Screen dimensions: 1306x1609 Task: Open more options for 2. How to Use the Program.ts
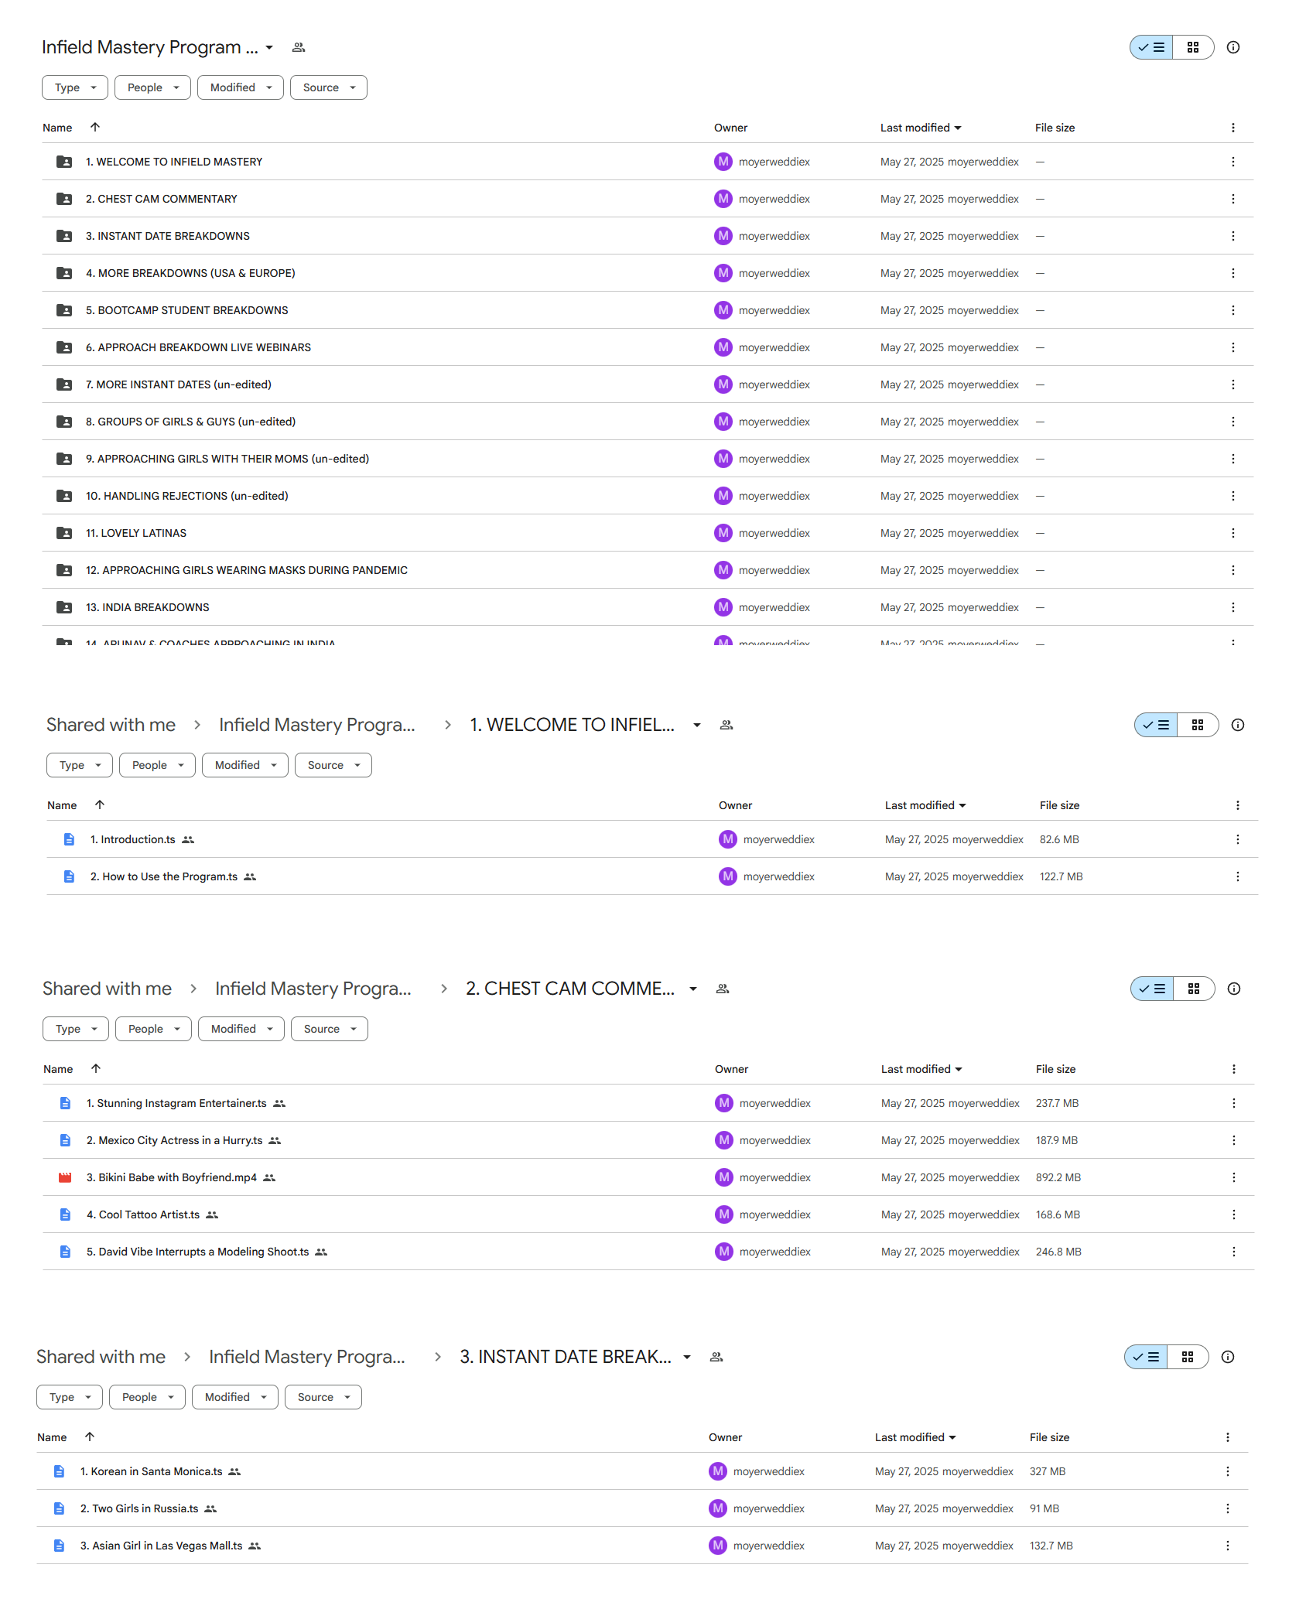1238,876
